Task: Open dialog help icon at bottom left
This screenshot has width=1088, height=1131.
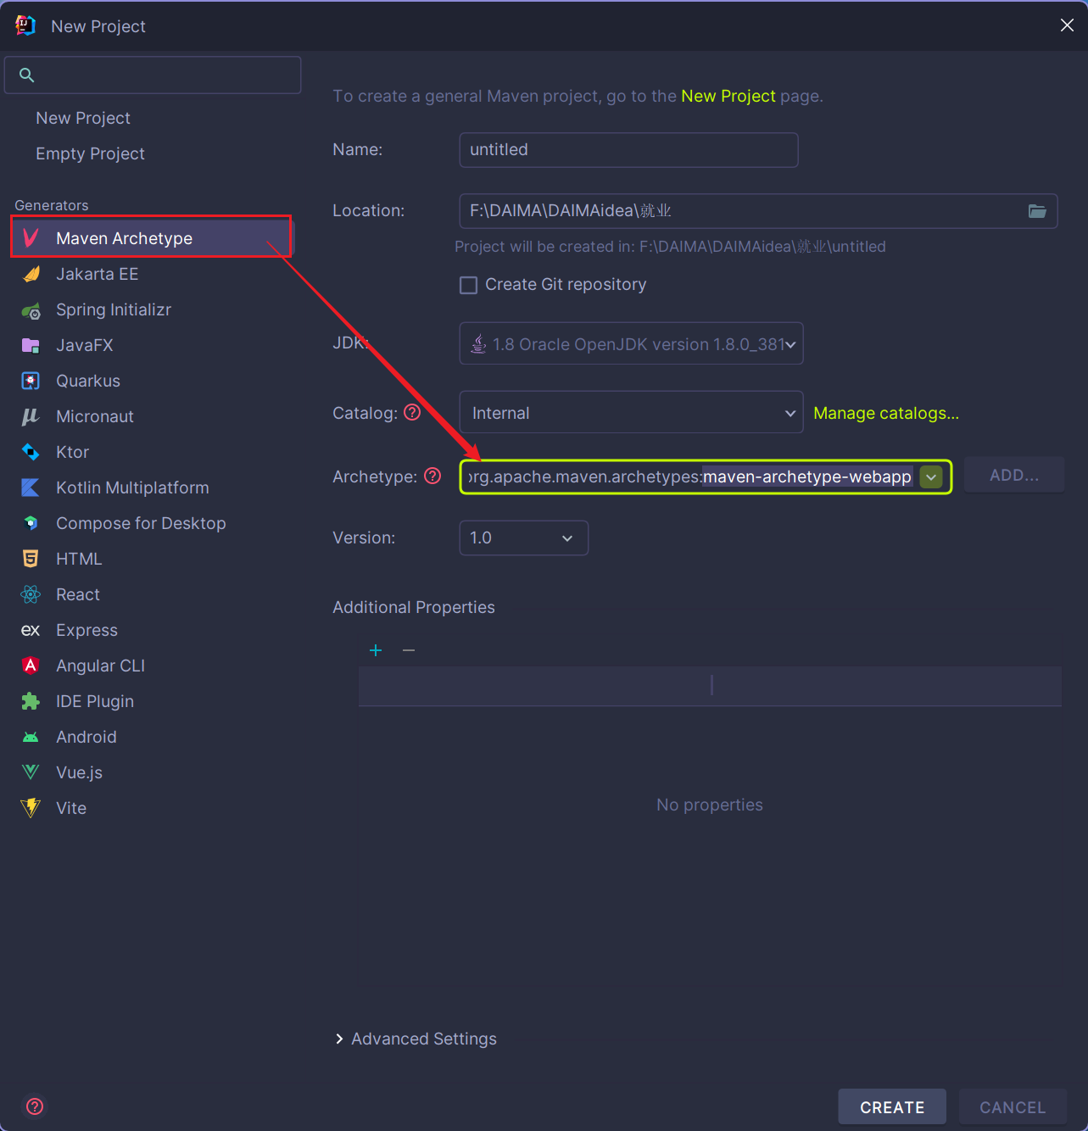Action: pyautogui.click(x=35, y=1106)
